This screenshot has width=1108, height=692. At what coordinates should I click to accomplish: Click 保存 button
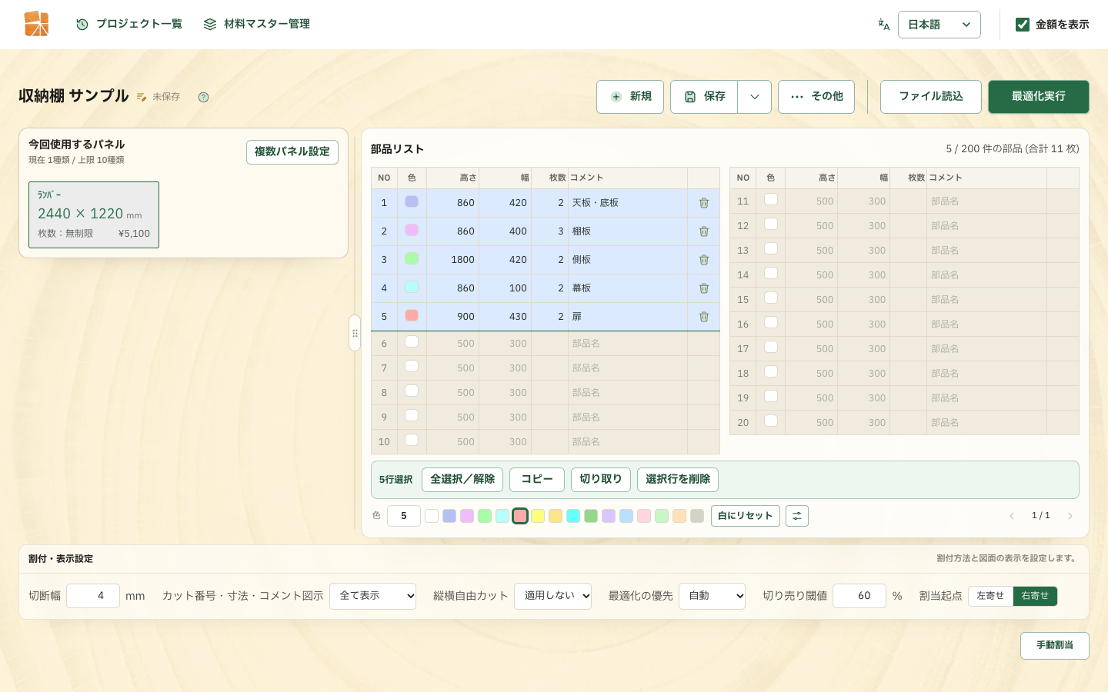[704, 97]
